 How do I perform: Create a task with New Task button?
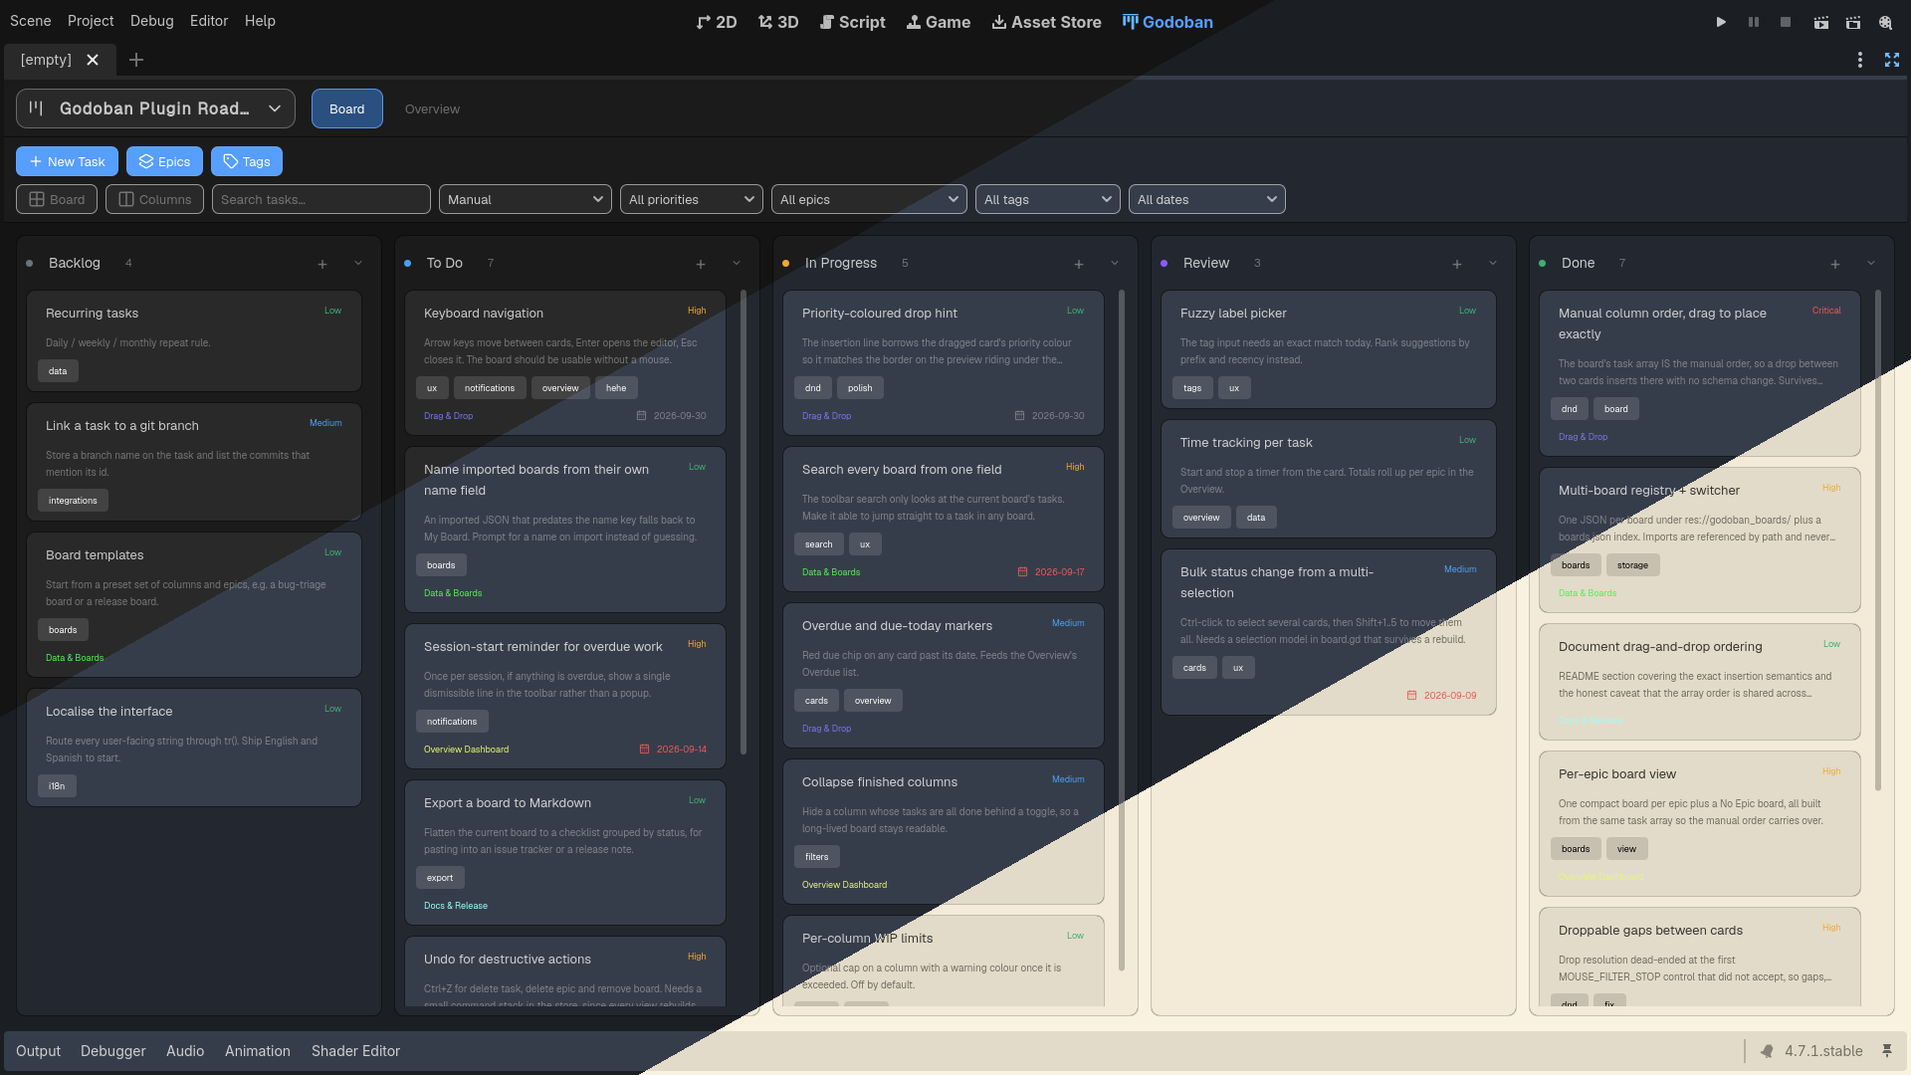click(x=67, y=161)
